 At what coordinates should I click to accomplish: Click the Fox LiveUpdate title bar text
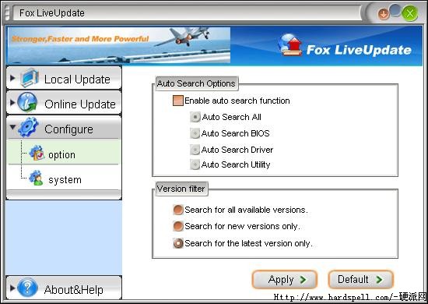pyautogui.click(x=52, y=12)
